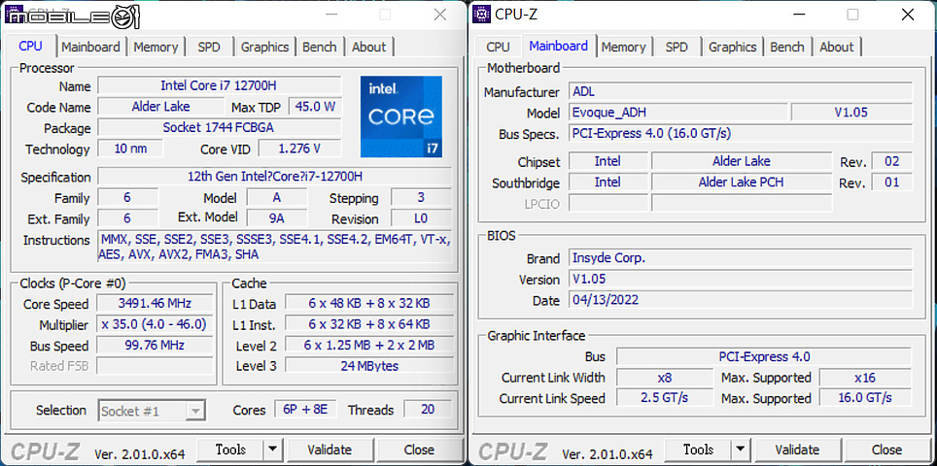Open SPD tab in right window
This screenshot has width=937, height=466.
[x=677, y=47]
